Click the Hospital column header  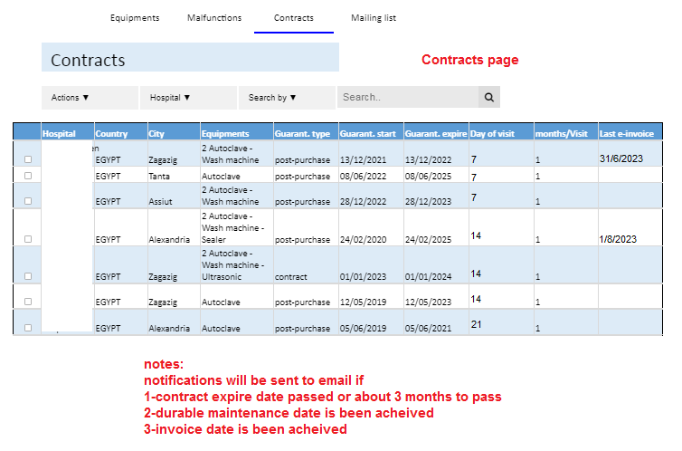(58, 133)
